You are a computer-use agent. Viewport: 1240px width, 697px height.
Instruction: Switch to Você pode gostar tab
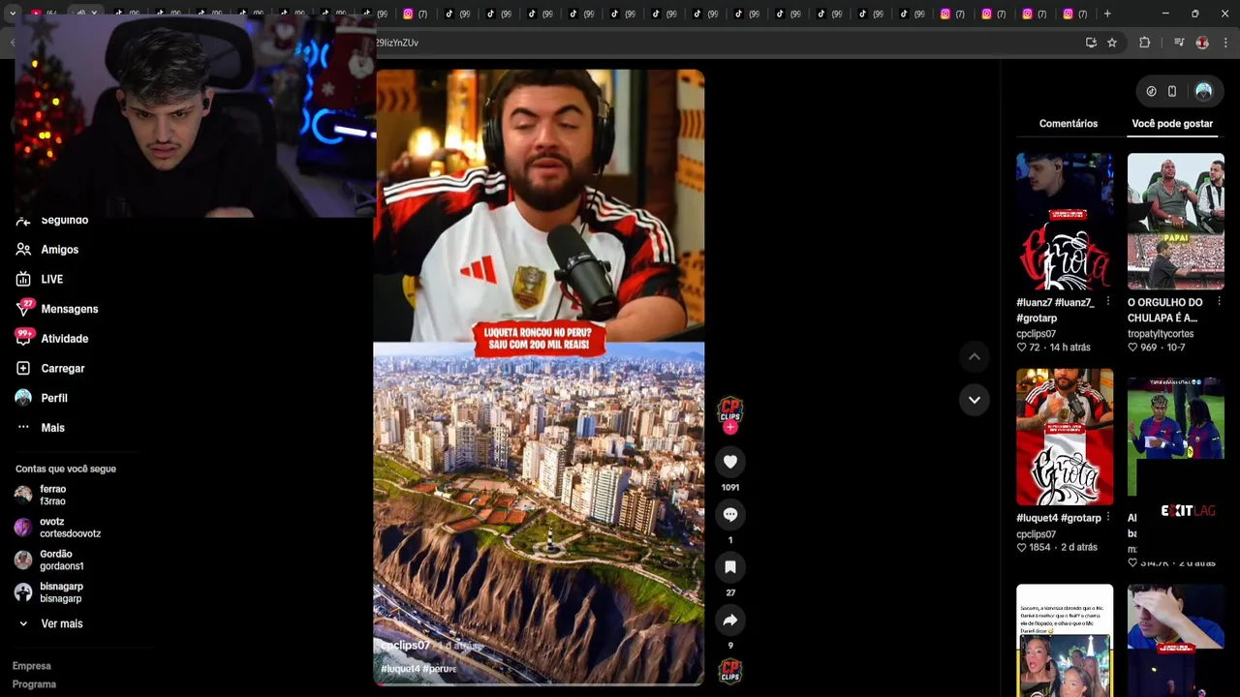pyautogui.click(x=1172, y=124)
